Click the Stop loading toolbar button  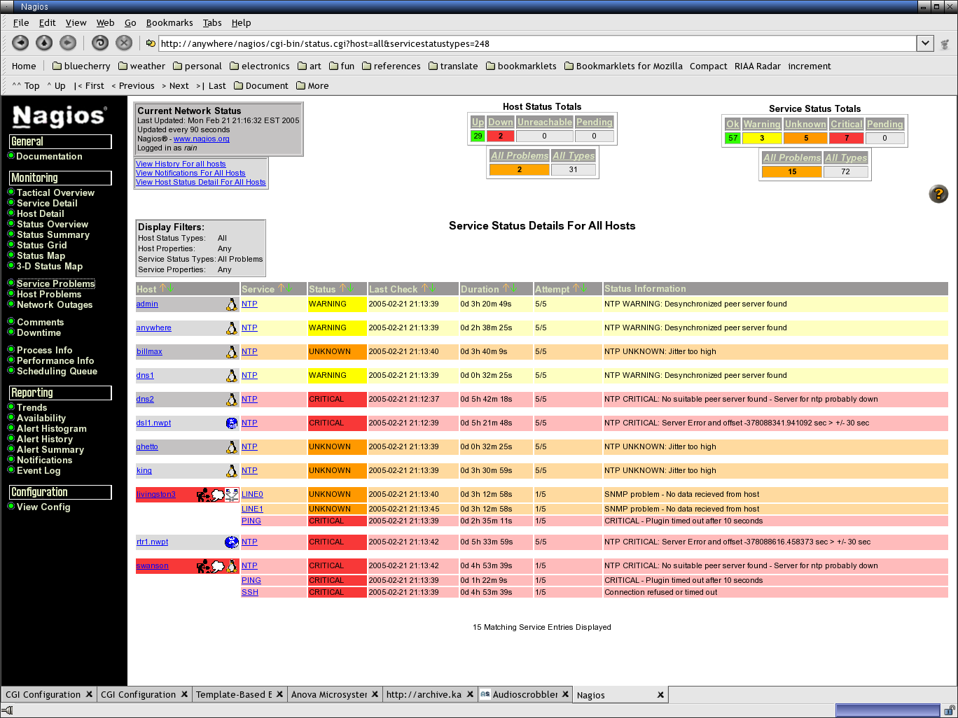124,43
